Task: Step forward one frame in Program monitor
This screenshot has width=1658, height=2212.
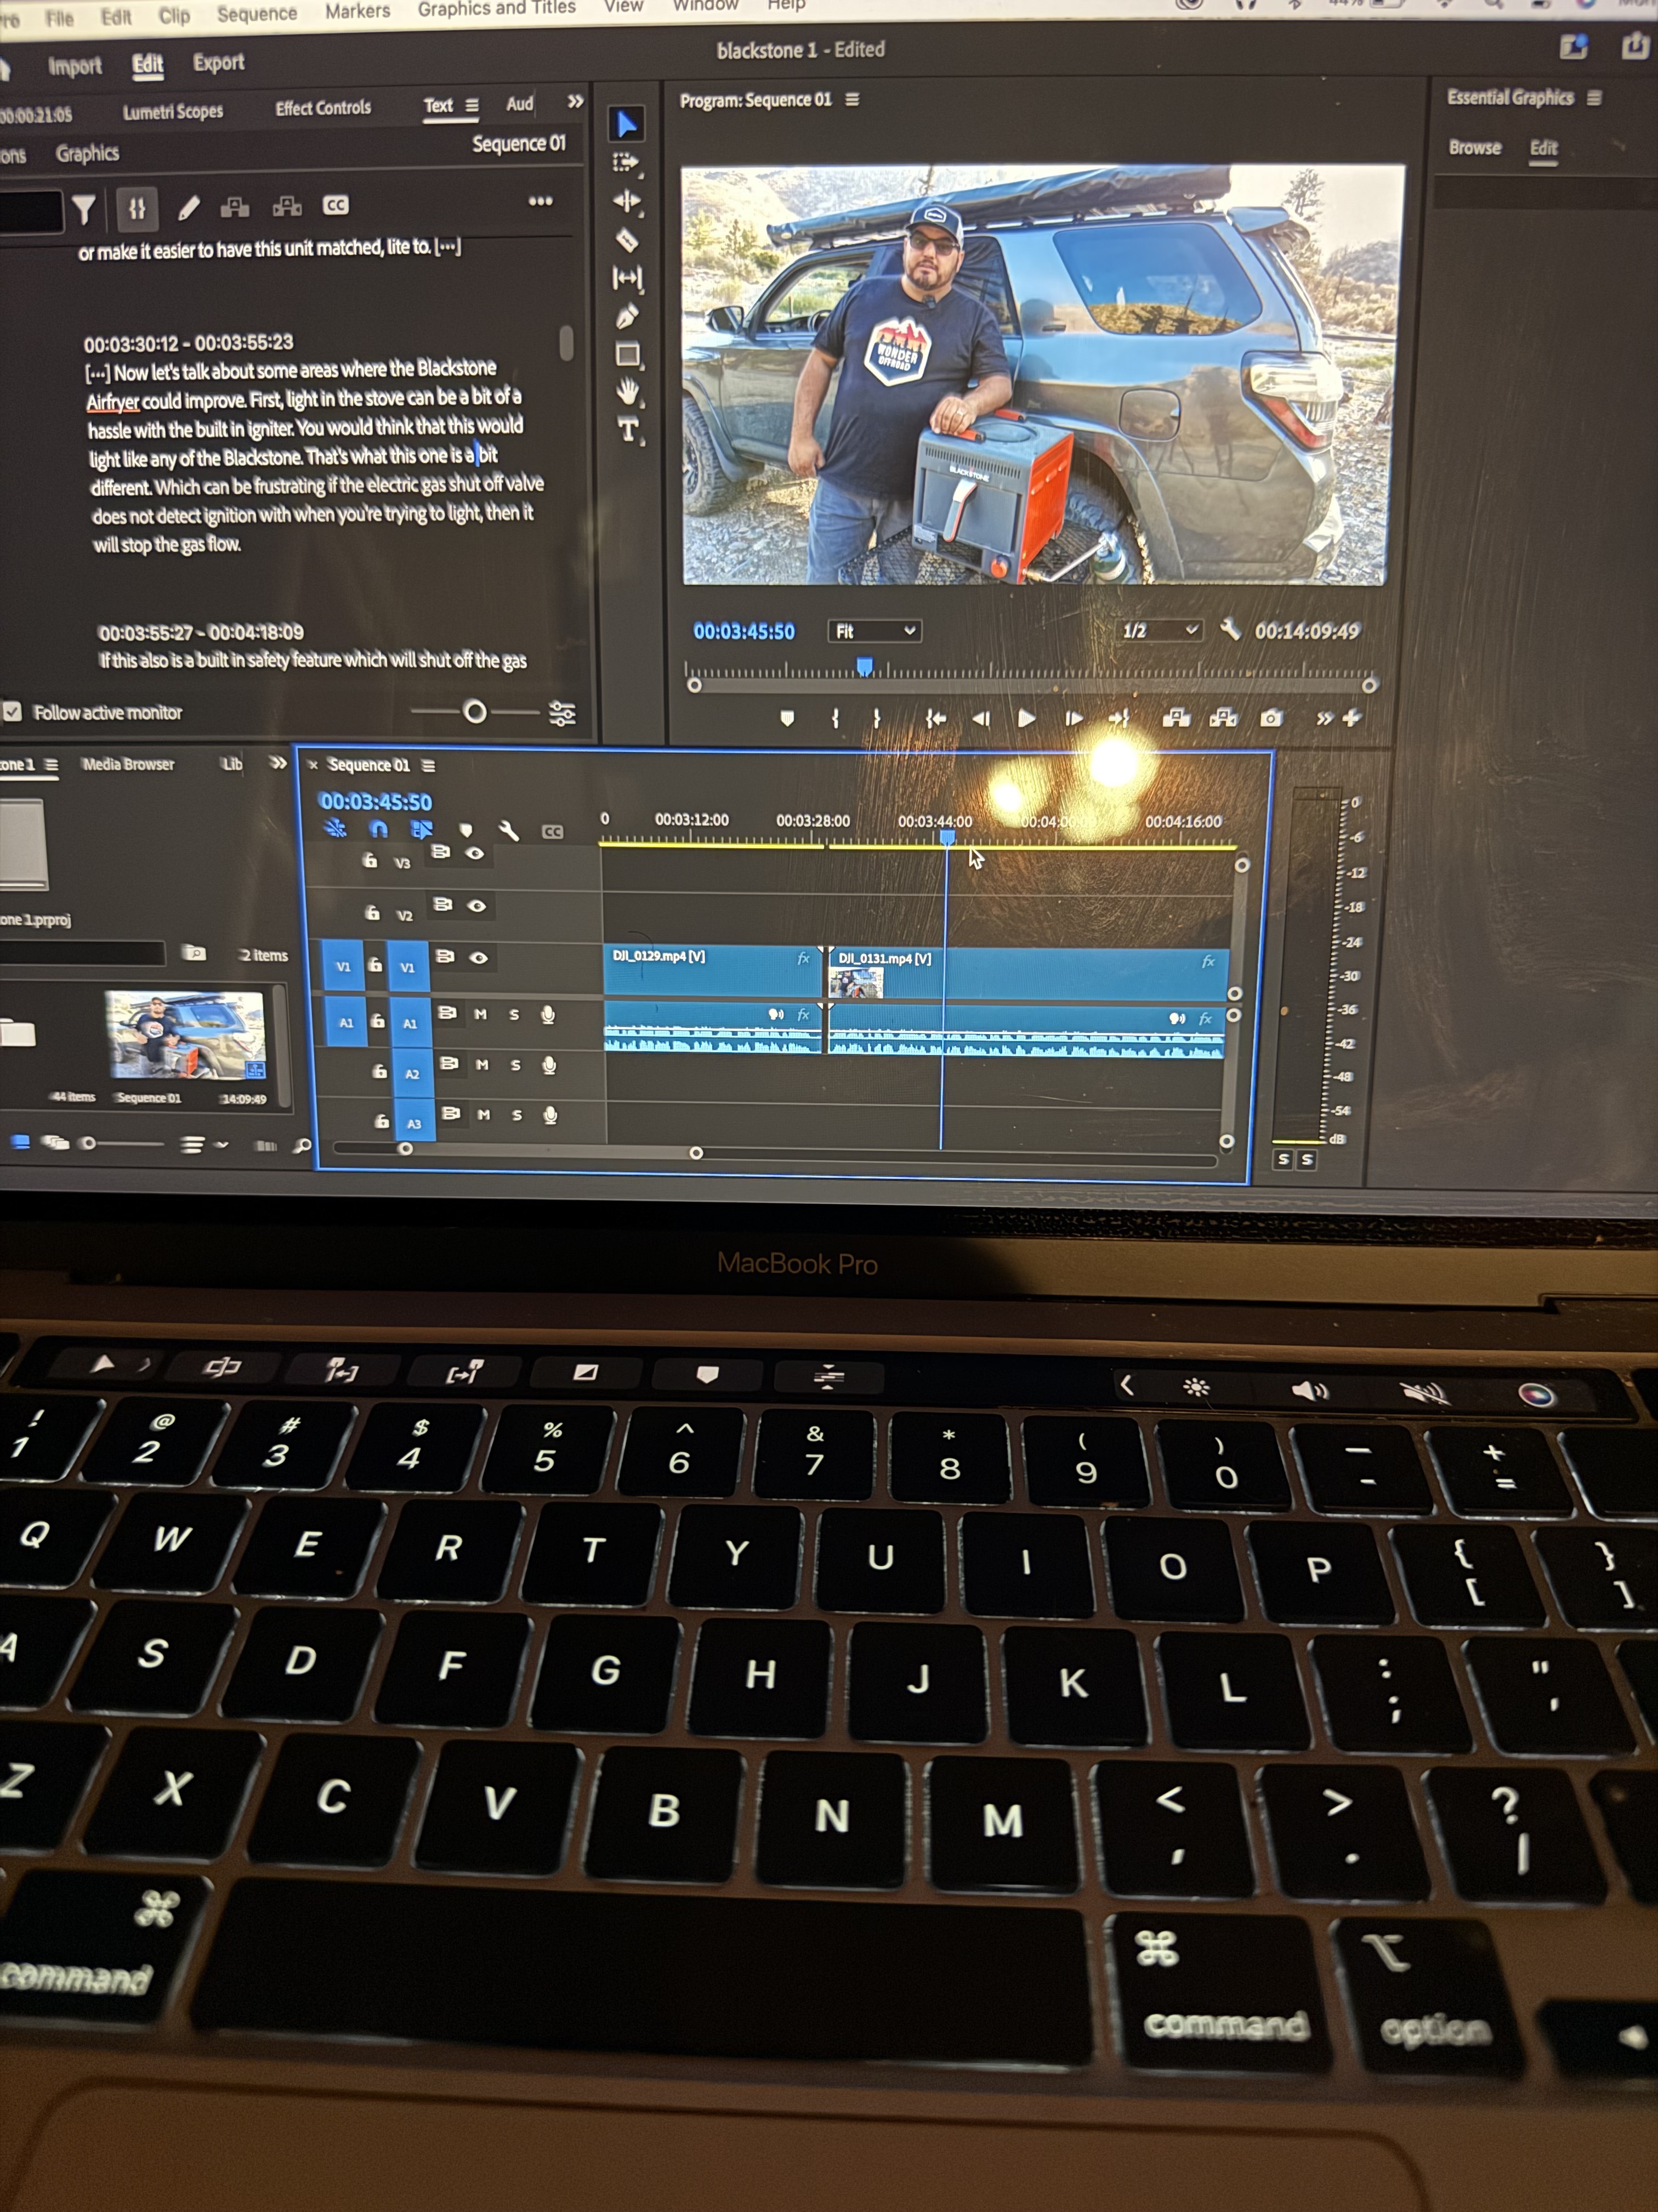Action: 1074,718
